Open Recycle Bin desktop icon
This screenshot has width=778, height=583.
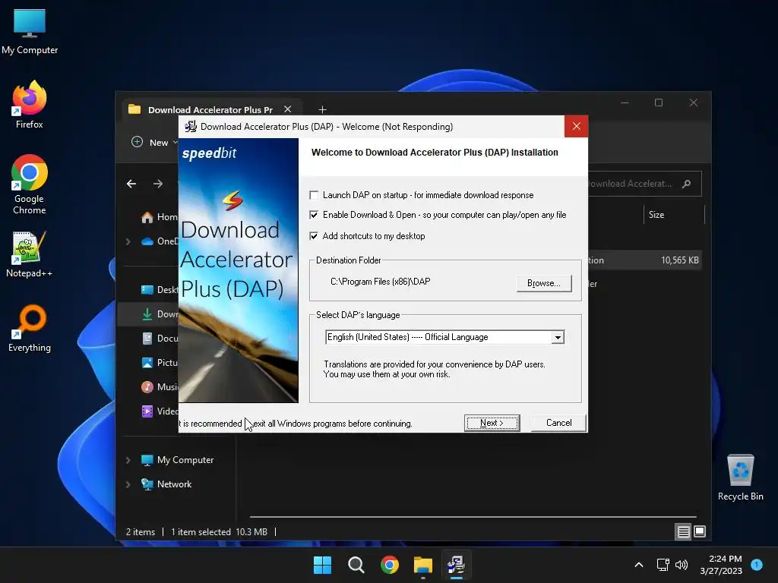tap(740, 477)
